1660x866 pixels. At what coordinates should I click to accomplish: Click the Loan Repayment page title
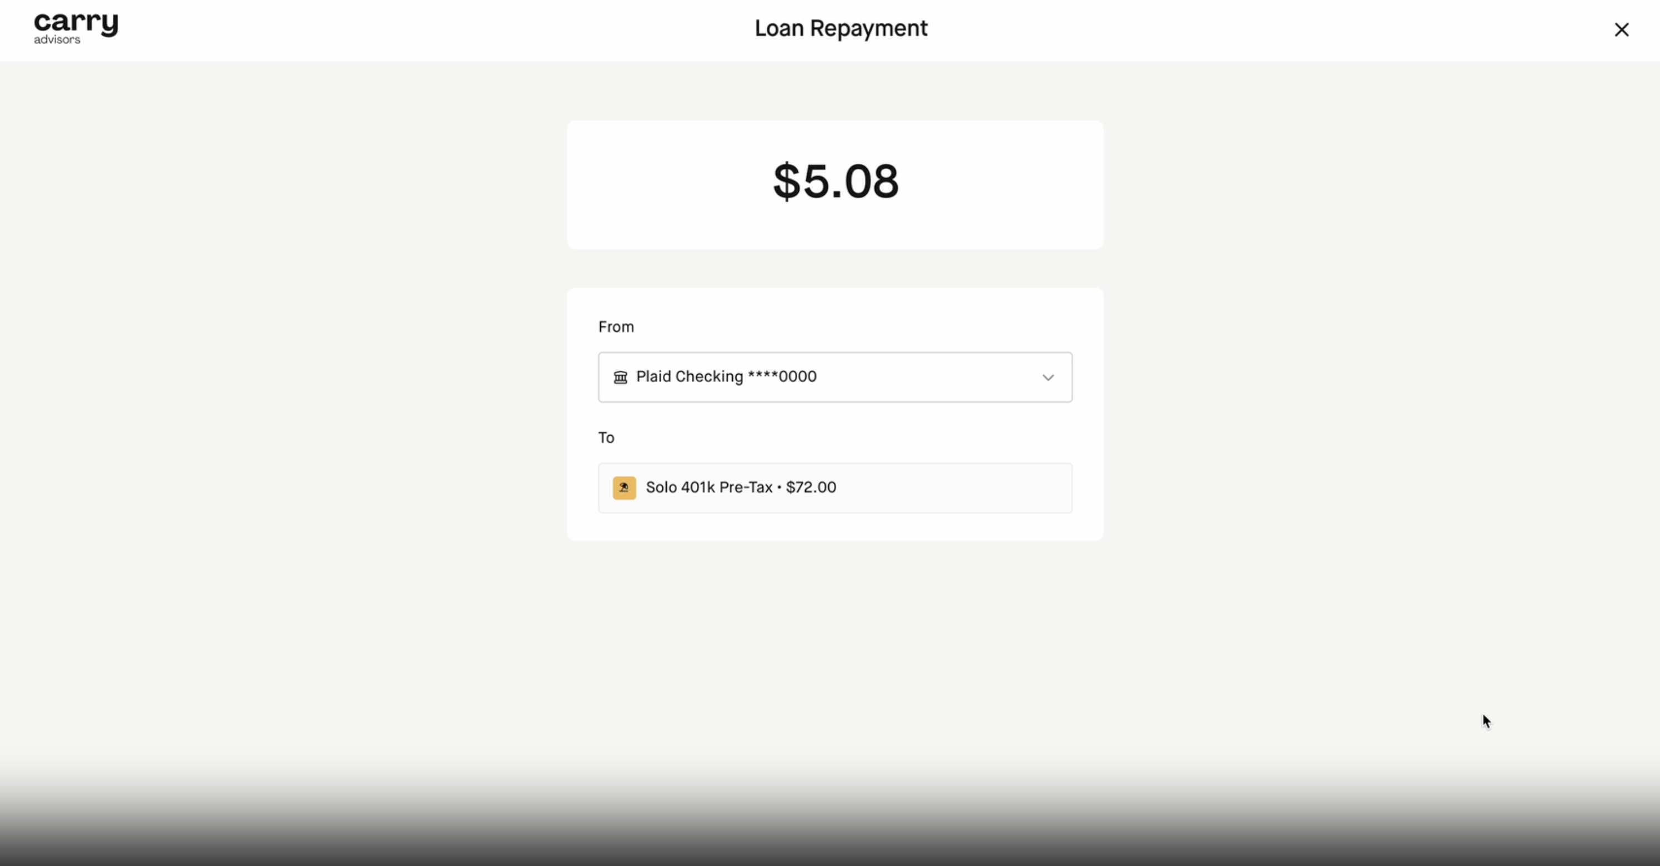[841, 28]
